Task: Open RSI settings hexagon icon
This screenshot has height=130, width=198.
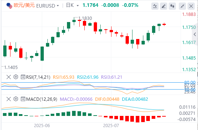Action: tap(16, 77)
